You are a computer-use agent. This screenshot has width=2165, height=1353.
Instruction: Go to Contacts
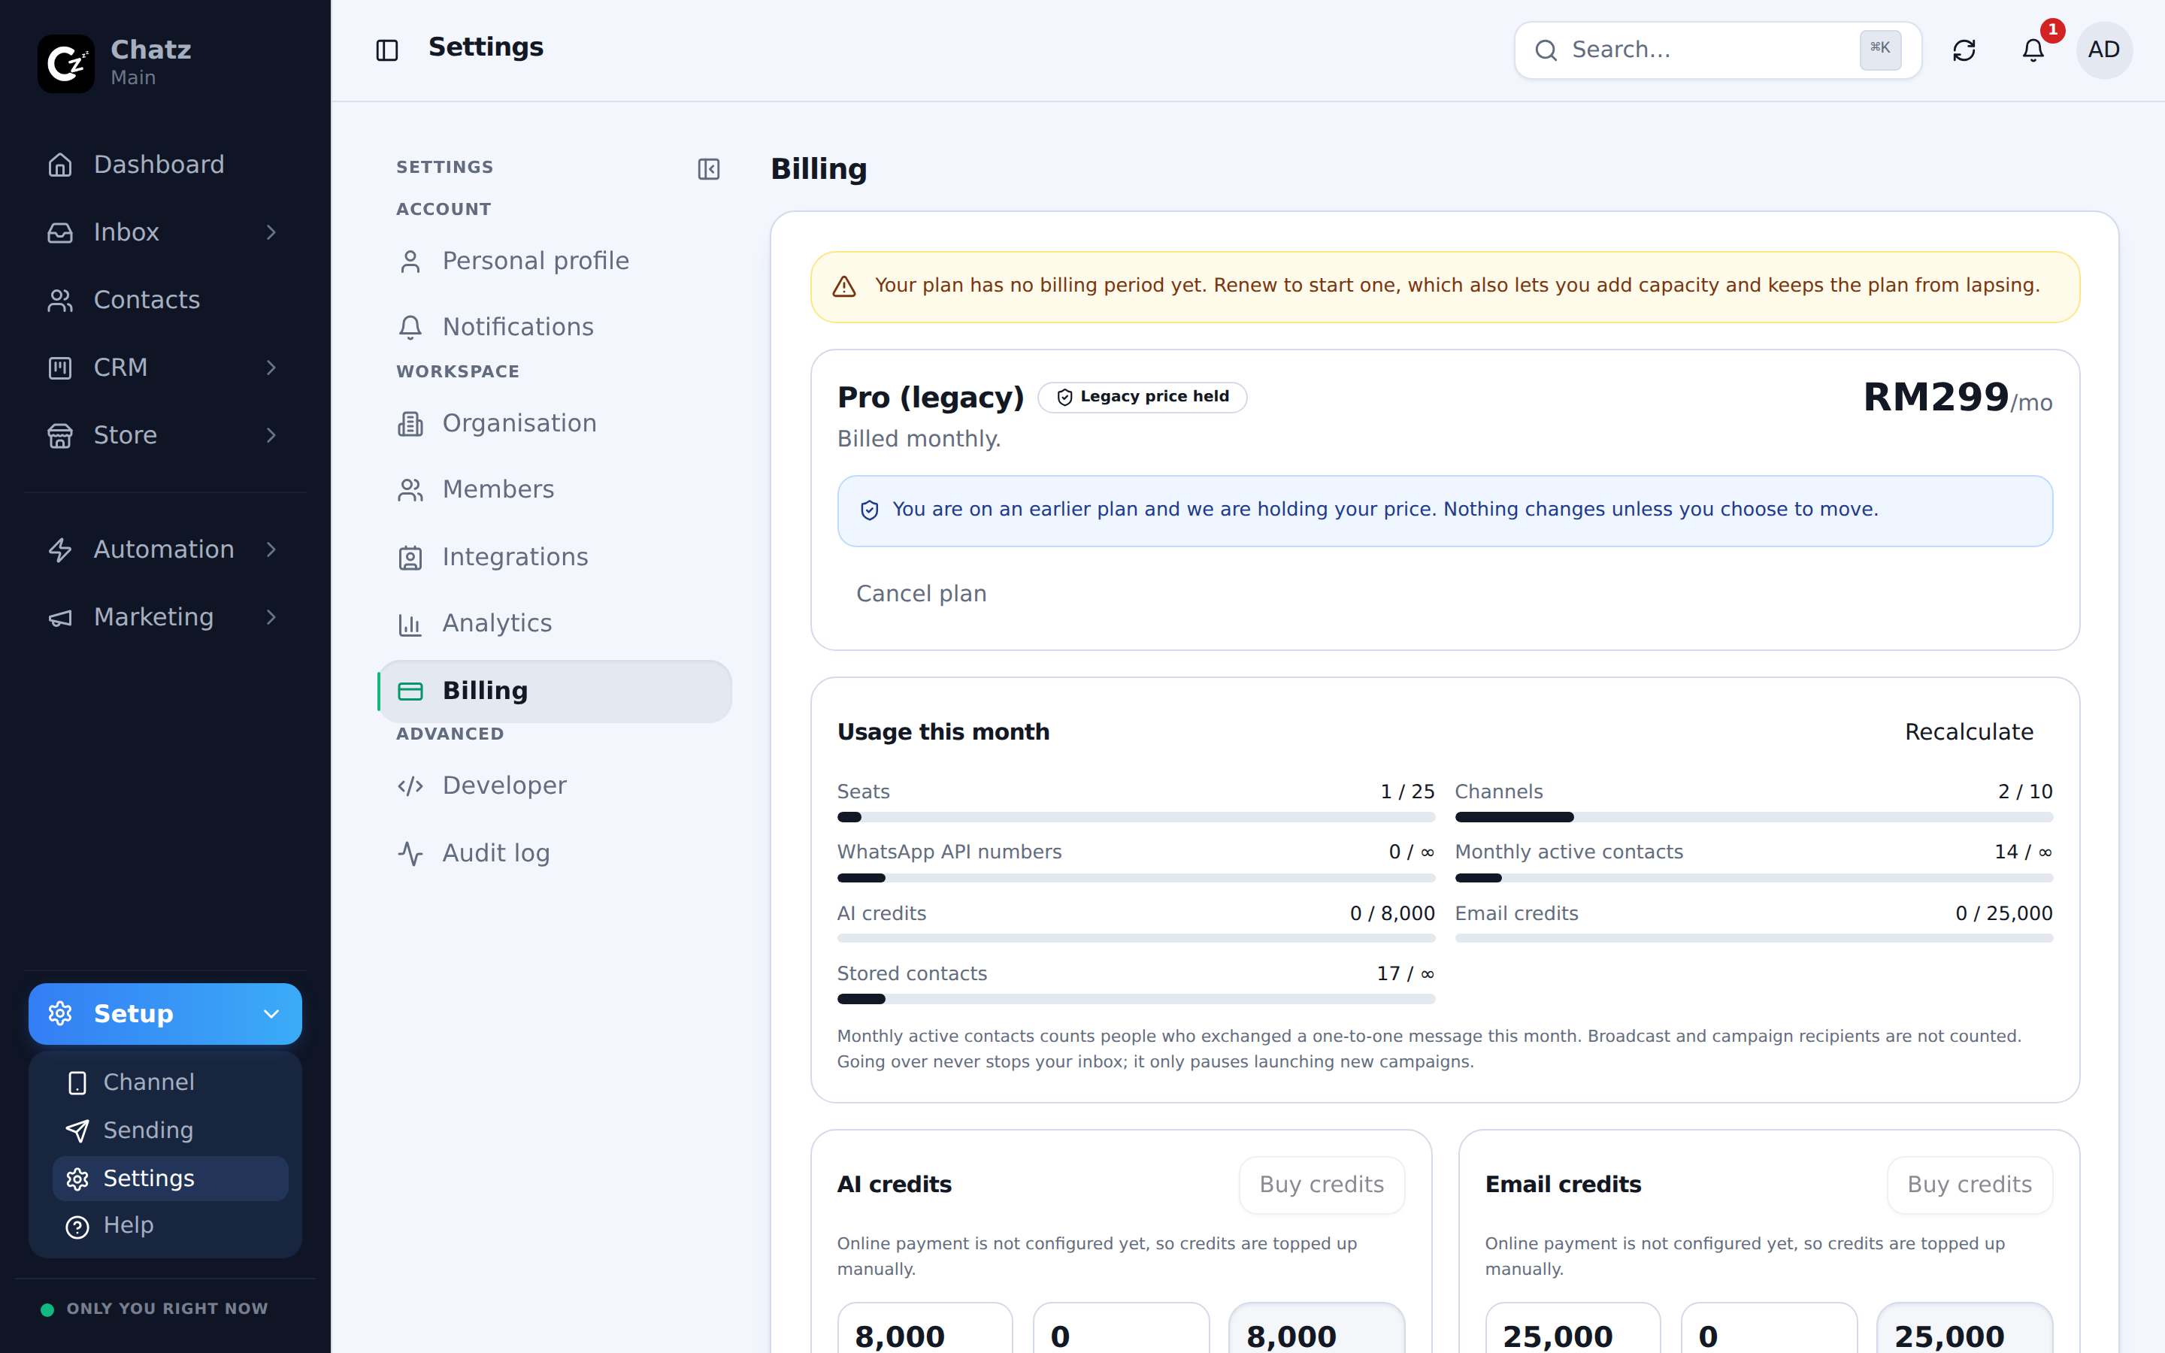click(x=165, y=300)
